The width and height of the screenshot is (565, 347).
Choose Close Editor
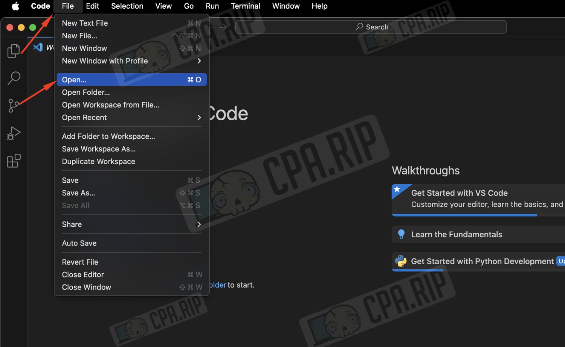point(131,274)
